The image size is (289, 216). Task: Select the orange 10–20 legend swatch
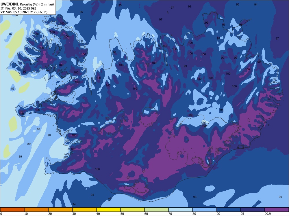click(x=36, y=210)
